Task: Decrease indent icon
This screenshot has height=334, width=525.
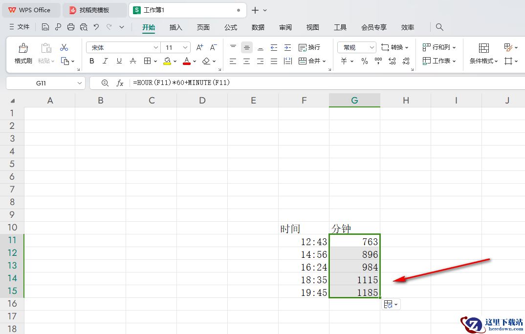Action: click(x=274, y=47)
